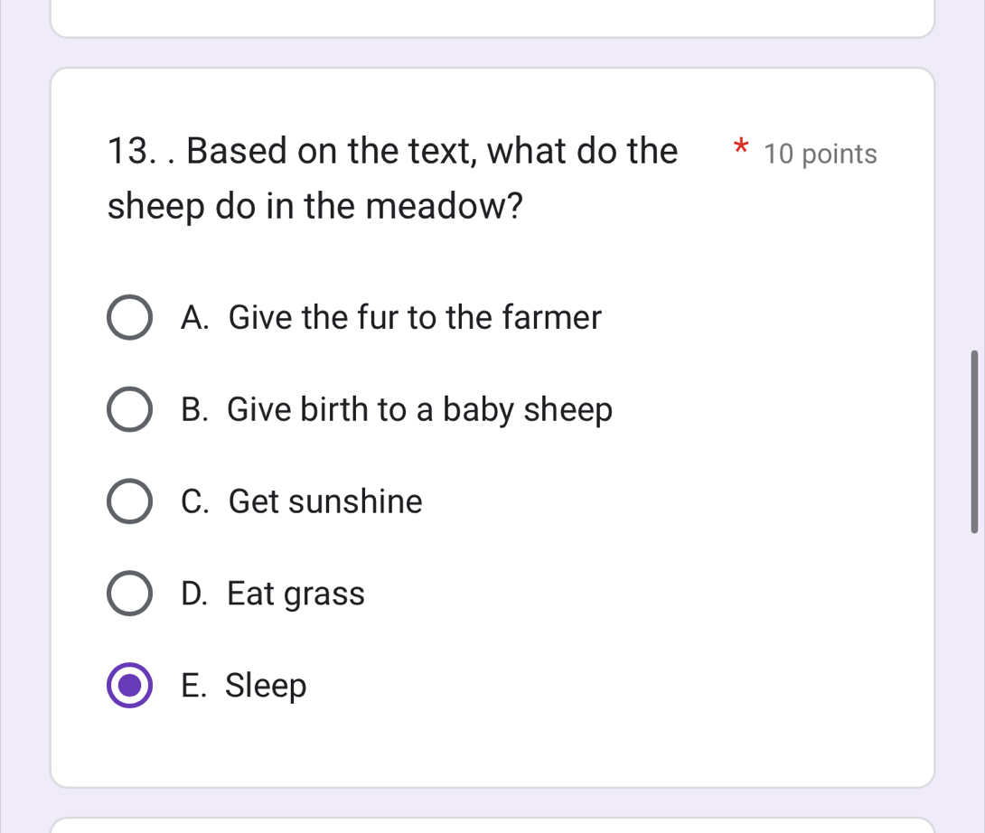Click the 'D. Eat grass' answer text
The width and height of the screenshot is (985, 833).
273,594
